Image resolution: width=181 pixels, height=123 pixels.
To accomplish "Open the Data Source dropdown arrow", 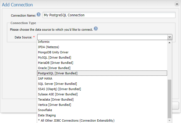I will (170, 37).
